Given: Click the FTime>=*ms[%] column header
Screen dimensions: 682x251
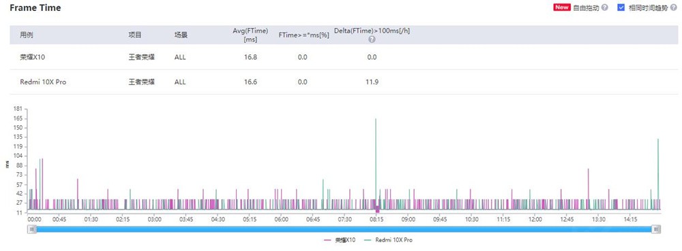Looking at the screenshot, I should click(303, 35).
